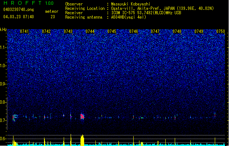Click the meteor echo at spectrogram start near 0.7 kHz
The height and width of the screenshot is (146, 229).
point(15,118)
